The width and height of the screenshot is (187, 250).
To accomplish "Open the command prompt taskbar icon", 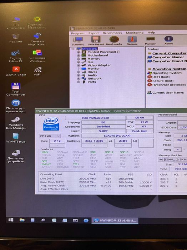I will point(75,220).
